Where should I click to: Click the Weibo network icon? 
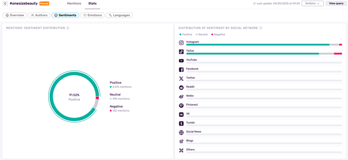point(181,97)
